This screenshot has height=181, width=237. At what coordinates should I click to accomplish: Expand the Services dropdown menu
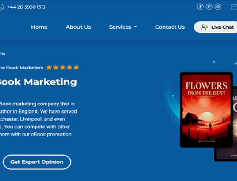pyautogui.click(x=123, y=27)
